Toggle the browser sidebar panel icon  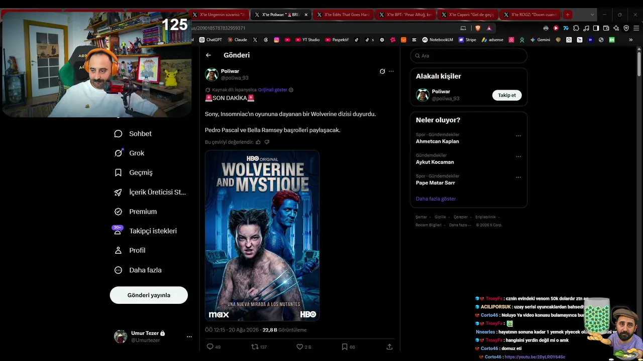point(596,28)
